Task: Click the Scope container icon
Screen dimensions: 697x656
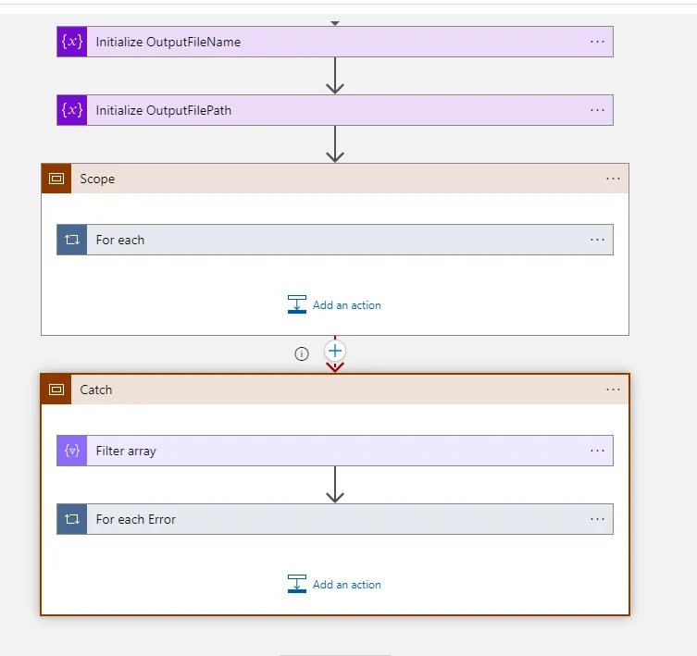Action: 56,179
